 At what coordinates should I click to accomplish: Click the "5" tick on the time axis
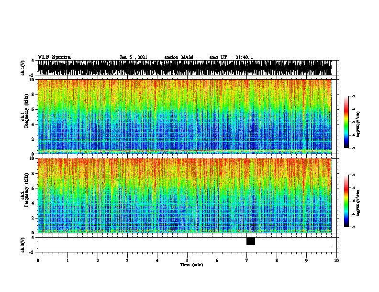(187, 261)
